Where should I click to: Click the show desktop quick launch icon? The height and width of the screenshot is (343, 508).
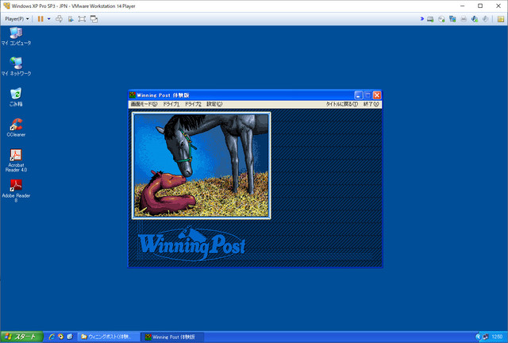[70, 337]
